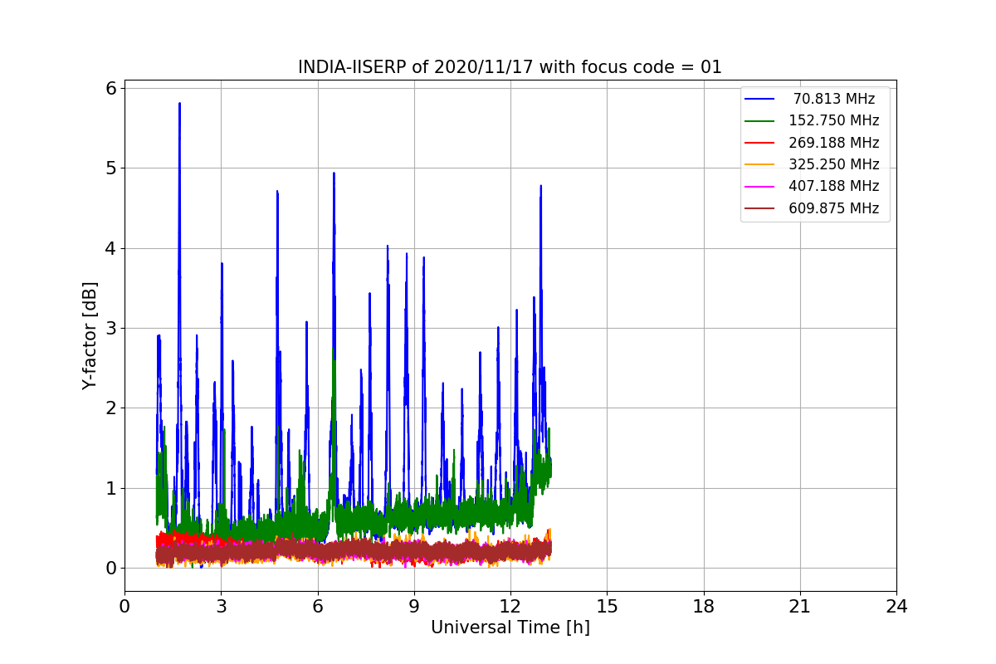Select the '407.188 MHz' legend label
This screenshot has height=664, width=996.
[x=834, y=187]
